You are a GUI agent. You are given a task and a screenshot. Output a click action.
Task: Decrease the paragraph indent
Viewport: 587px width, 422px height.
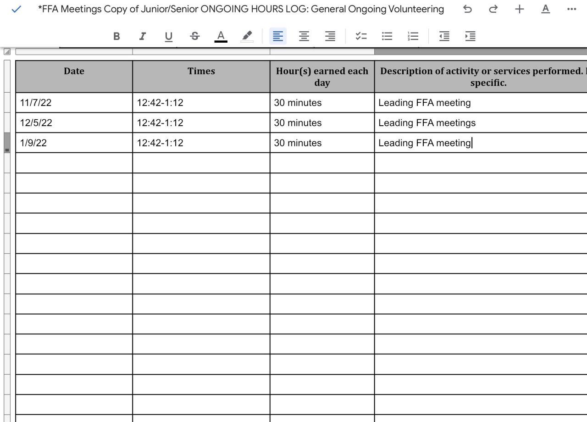coord(444,36)
